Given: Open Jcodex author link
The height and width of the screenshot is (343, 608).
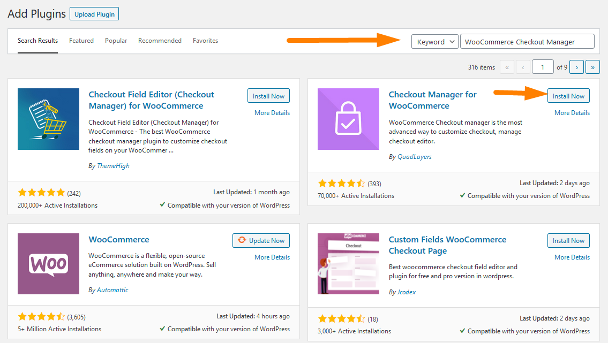Looking at the screenshot, I should (407, 292).
